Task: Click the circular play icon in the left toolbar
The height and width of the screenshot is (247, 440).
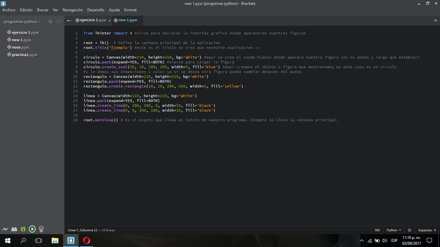Action: (32, 229)
